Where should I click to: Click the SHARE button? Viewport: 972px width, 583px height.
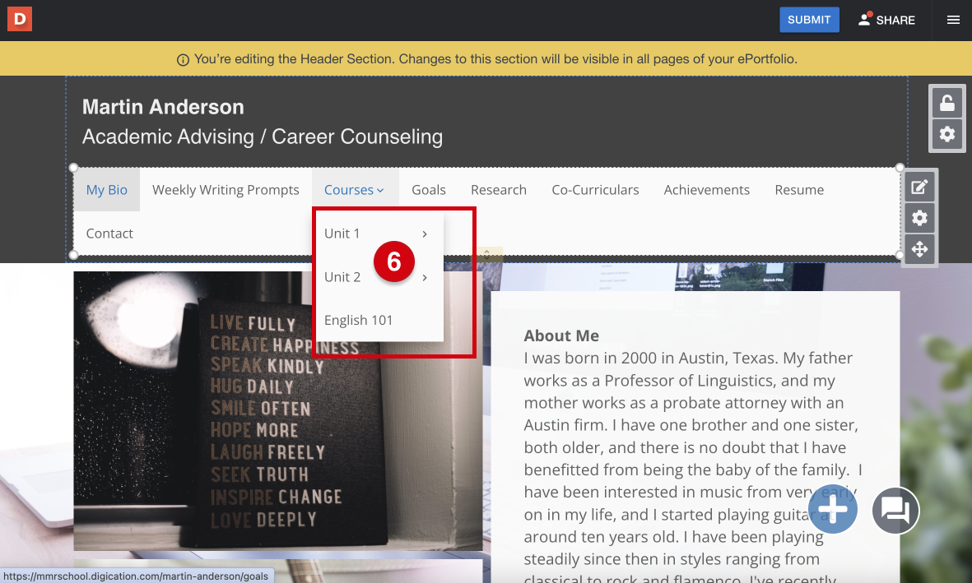[x=886, y=20]
